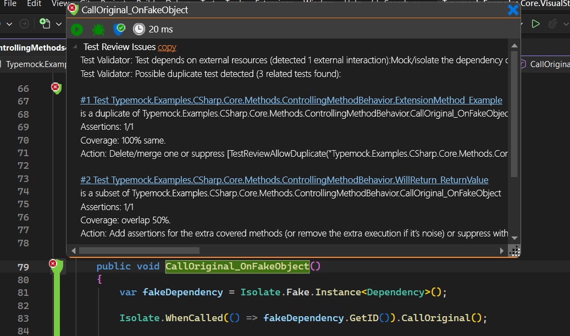The image size is (570, 336).
Task: Click the Dependency type name in code line 81
Action: pos(396,292)
